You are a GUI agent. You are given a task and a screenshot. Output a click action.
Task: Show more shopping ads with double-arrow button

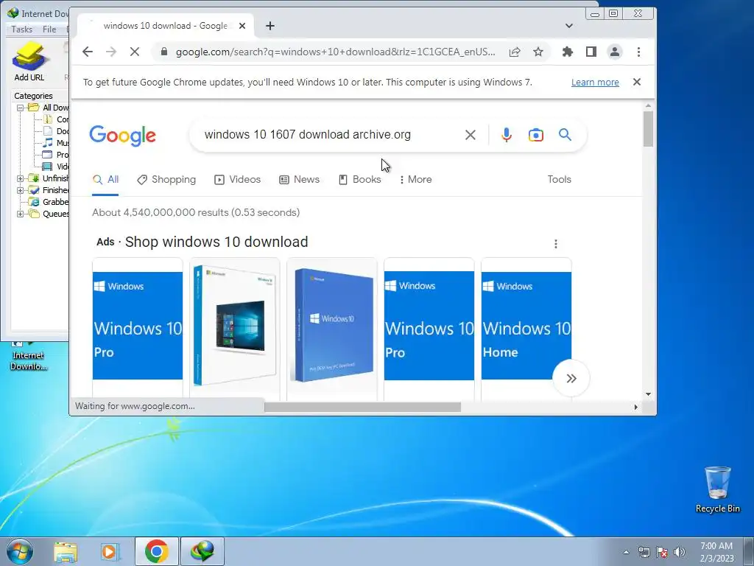point(571,378)
